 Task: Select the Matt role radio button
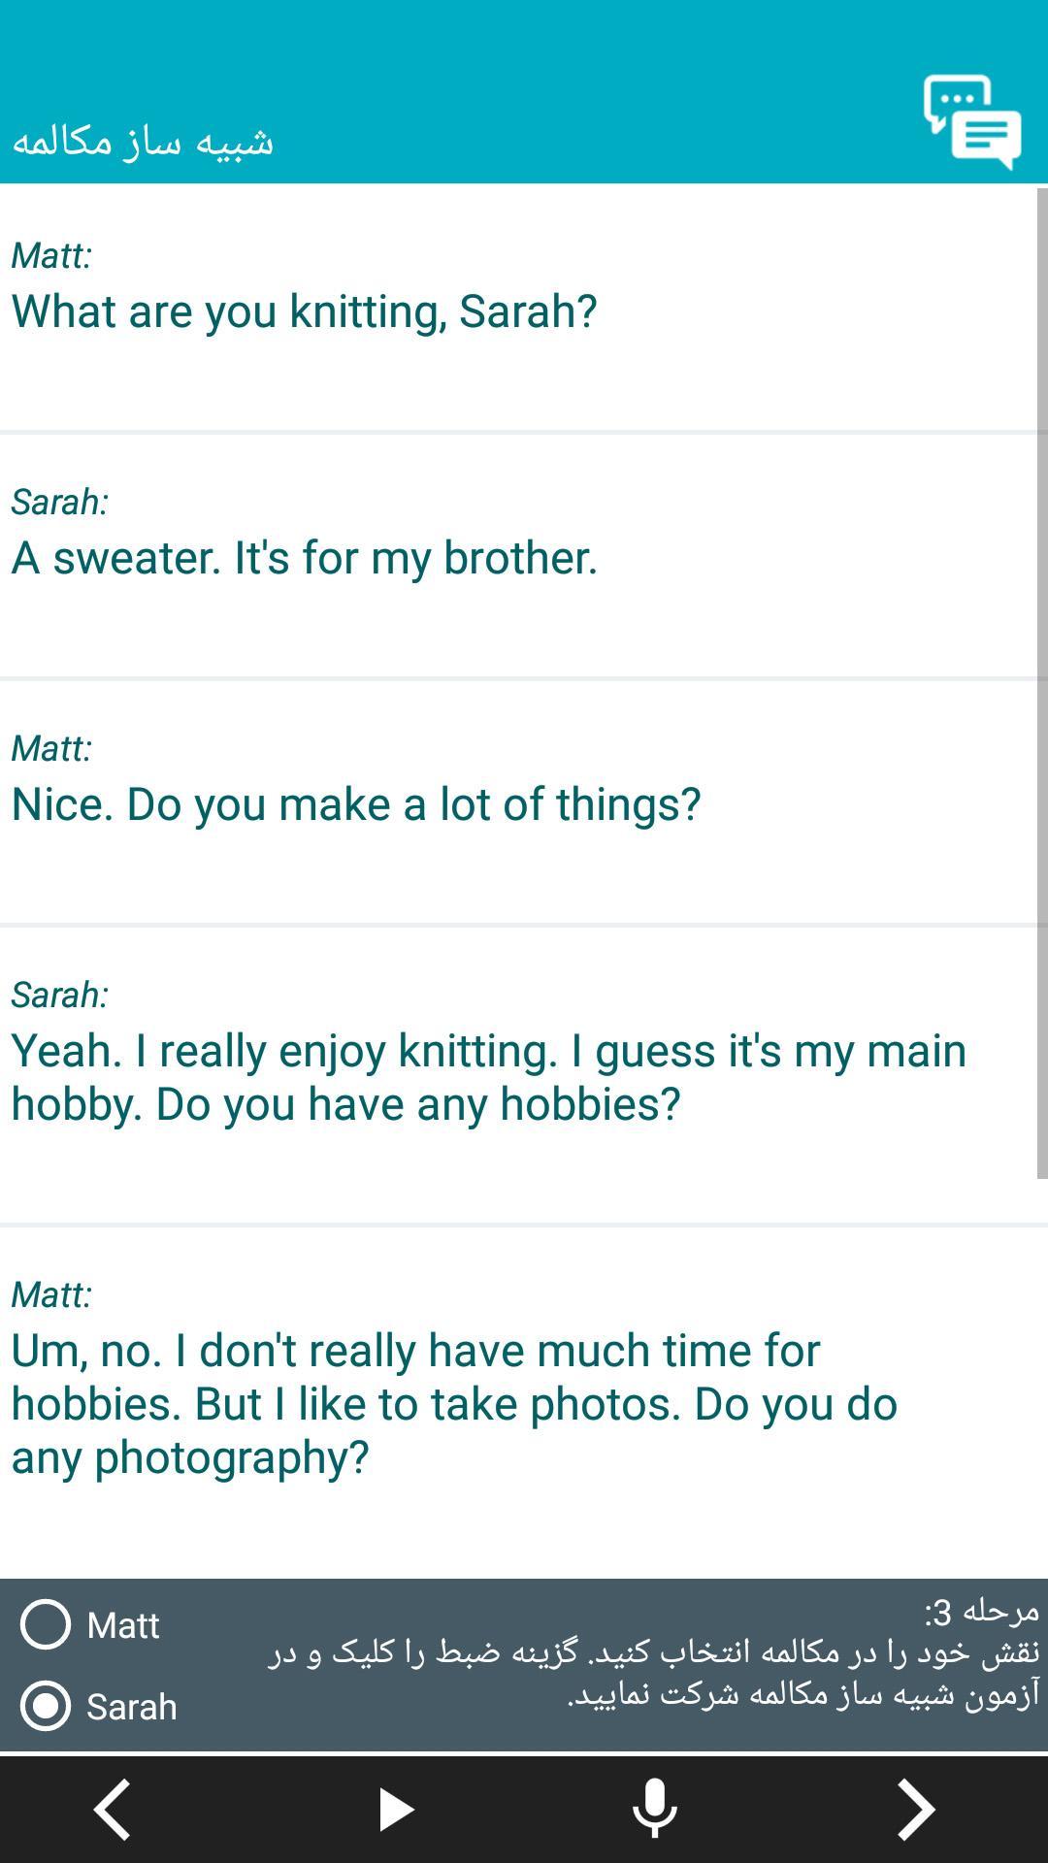point(46,1624)
